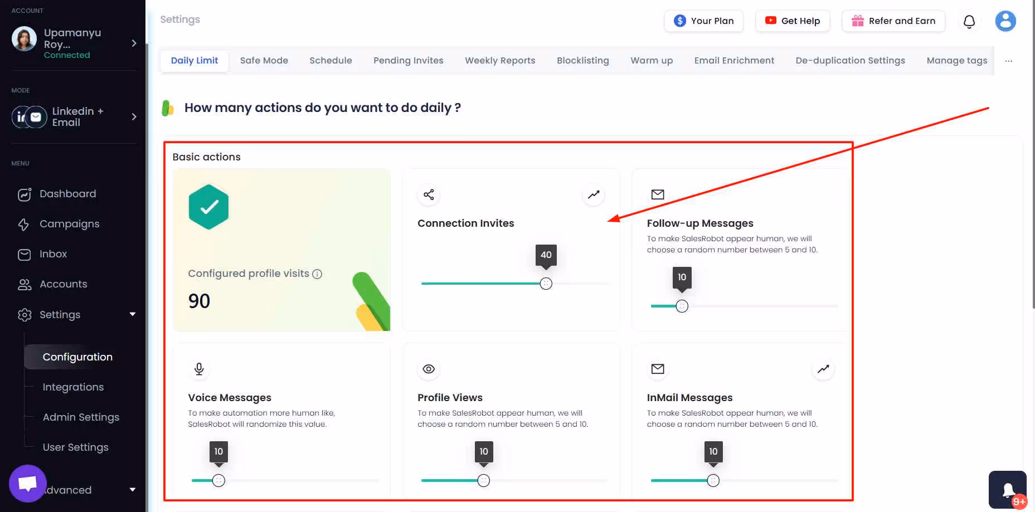
Task: Open the chat widget in bottom left corner
Action: point(27,482)
